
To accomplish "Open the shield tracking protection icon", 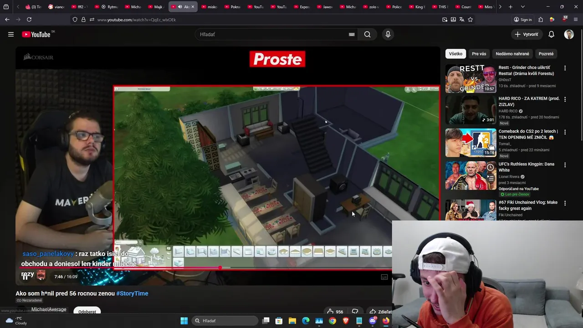I will tap(75, 20).
